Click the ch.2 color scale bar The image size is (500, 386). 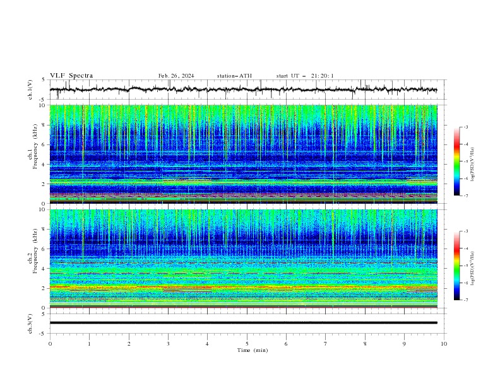456,266
